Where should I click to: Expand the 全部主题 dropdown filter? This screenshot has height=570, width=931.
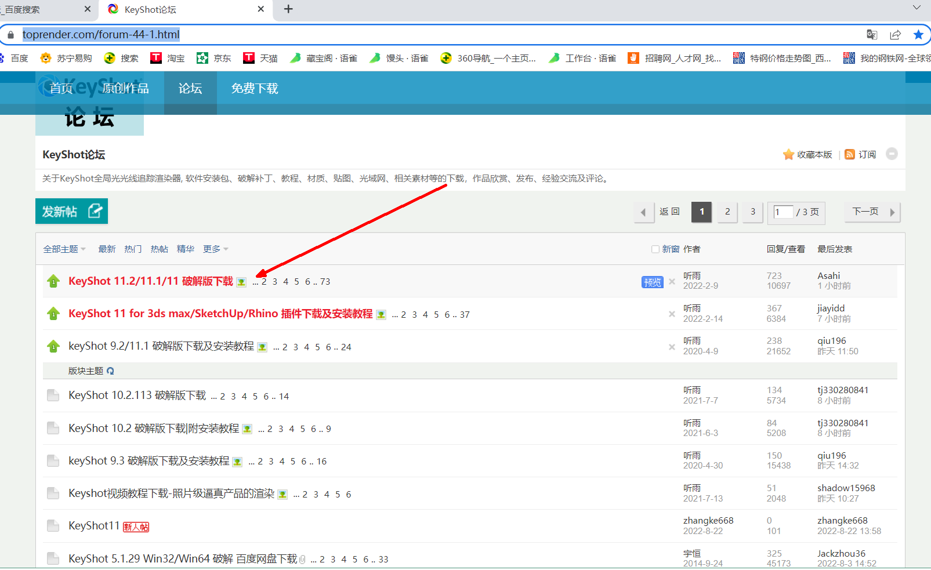pos(64,249)
